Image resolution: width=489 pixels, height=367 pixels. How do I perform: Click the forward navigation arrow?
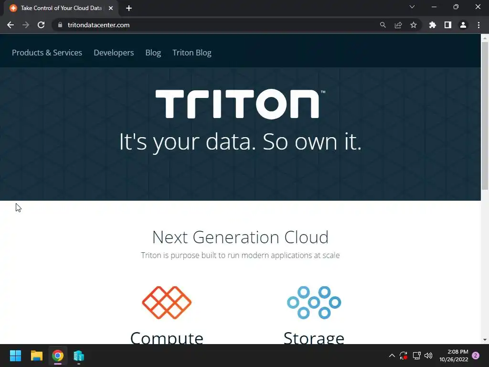point(26,25)
